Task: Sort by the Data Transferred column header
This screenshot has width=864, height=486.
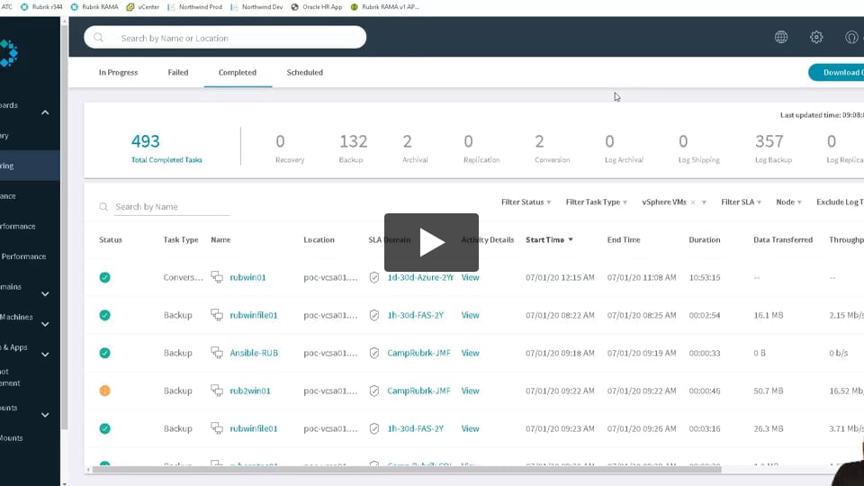Action: [x=782, y=239]
